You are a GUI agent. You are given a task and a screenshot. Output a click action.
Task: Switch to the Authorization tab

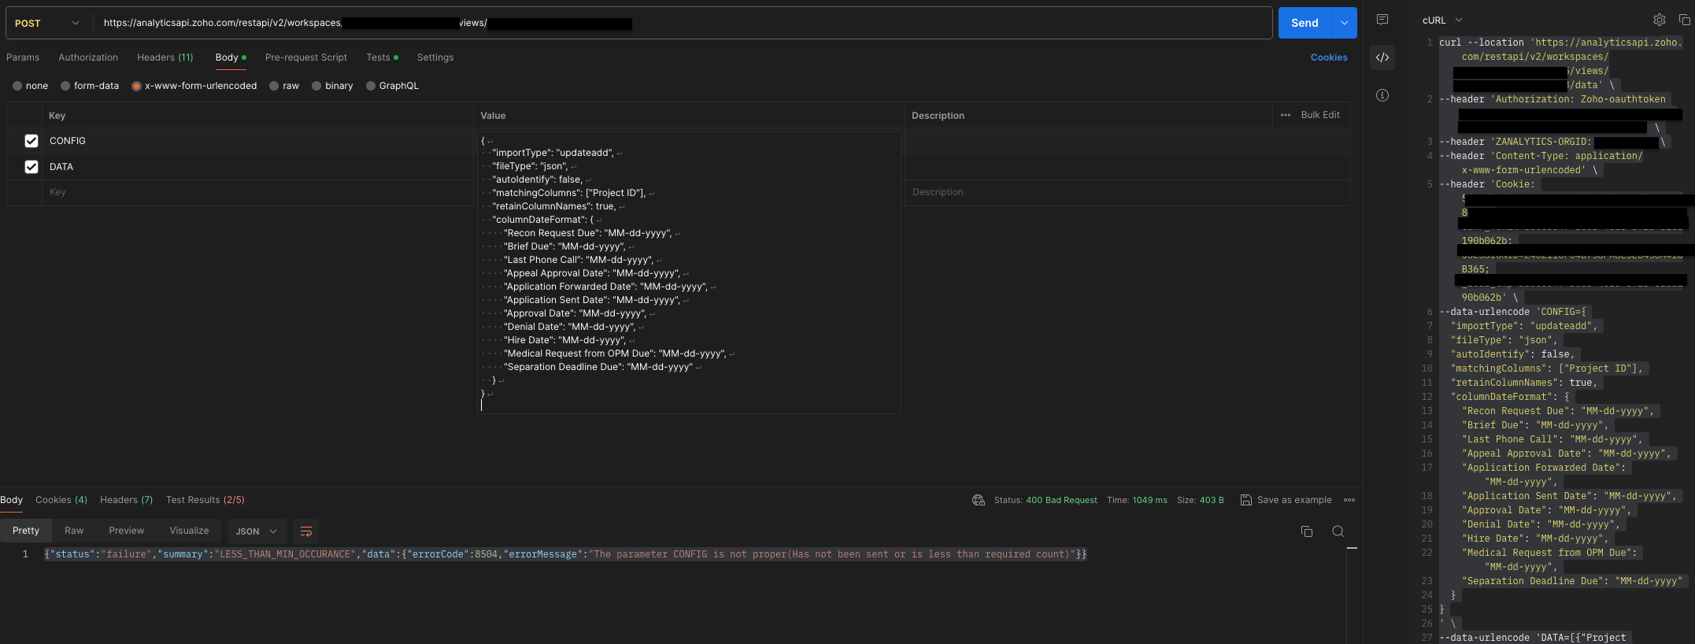pos(88,57)
